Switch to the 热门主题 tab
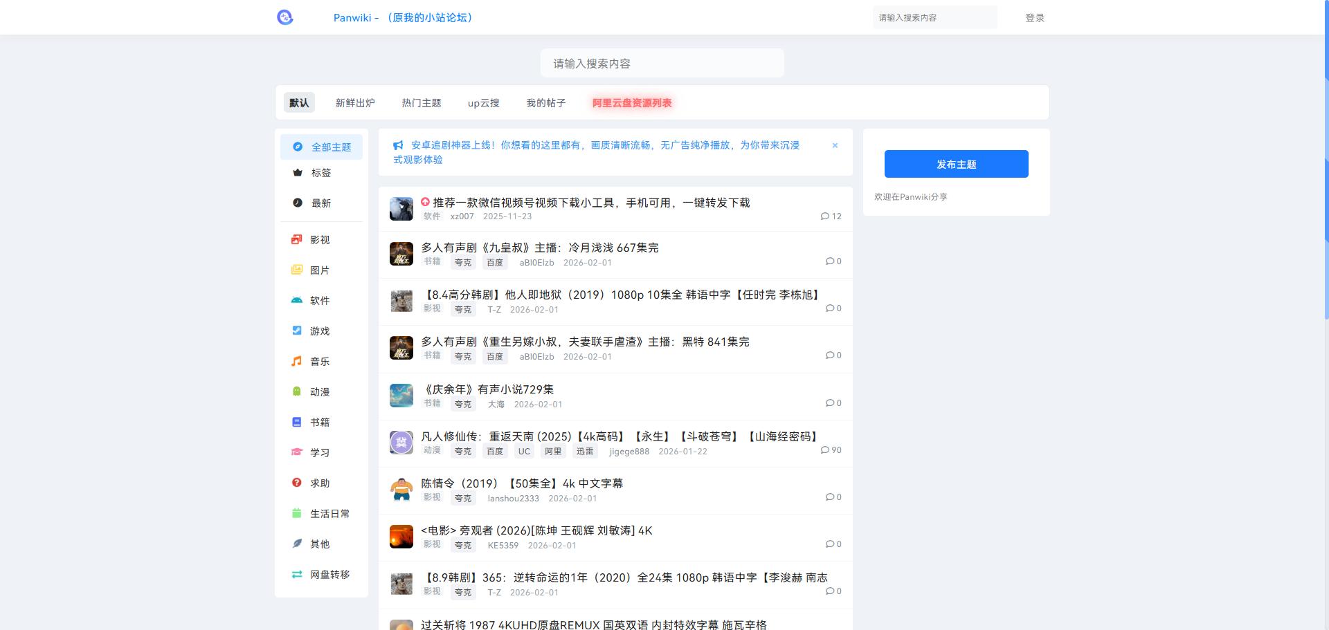 pyautogui.click(x=422, y=103)
